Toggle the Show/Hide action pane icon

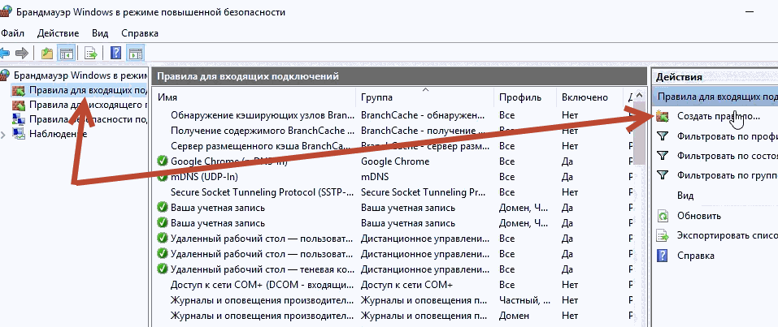(x=136, y=53)
